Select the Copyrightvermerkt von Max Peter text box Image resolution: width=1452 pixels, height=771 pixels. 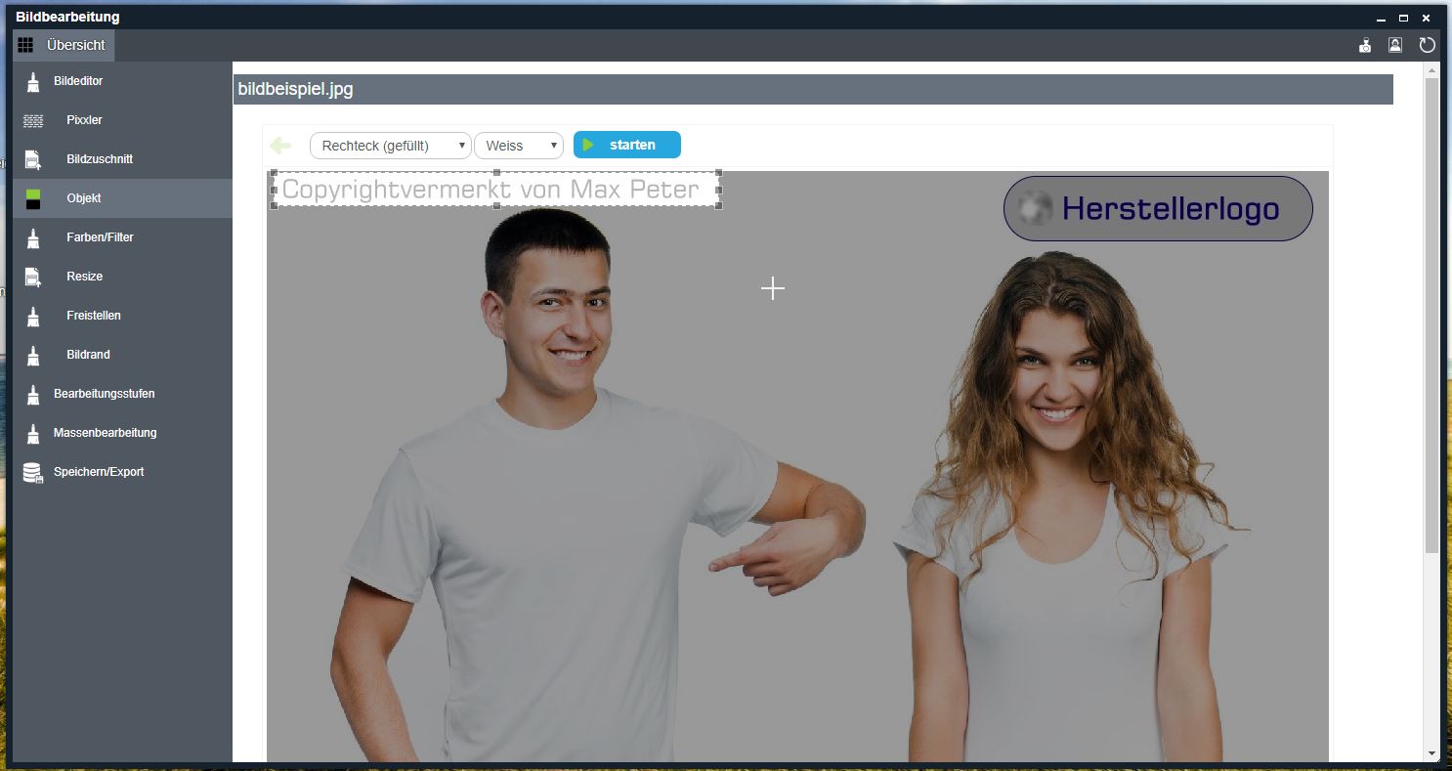tap(496, 190)
